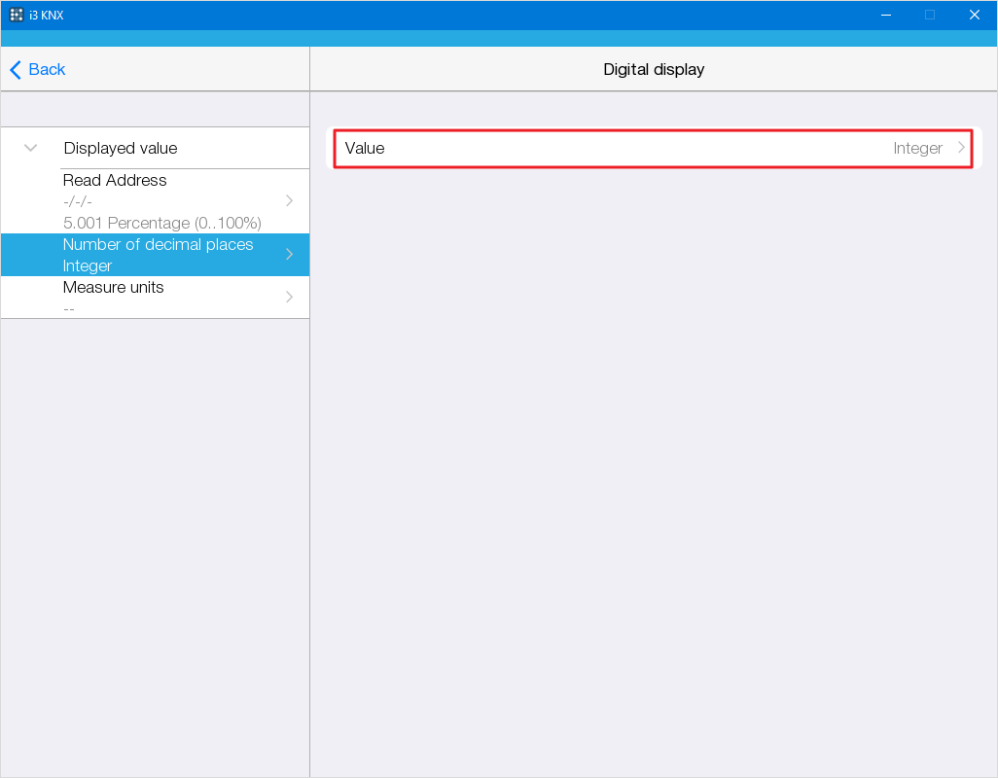Click the arrow at the end of Value row
The image size is (998, 778).
click(961, 149)
